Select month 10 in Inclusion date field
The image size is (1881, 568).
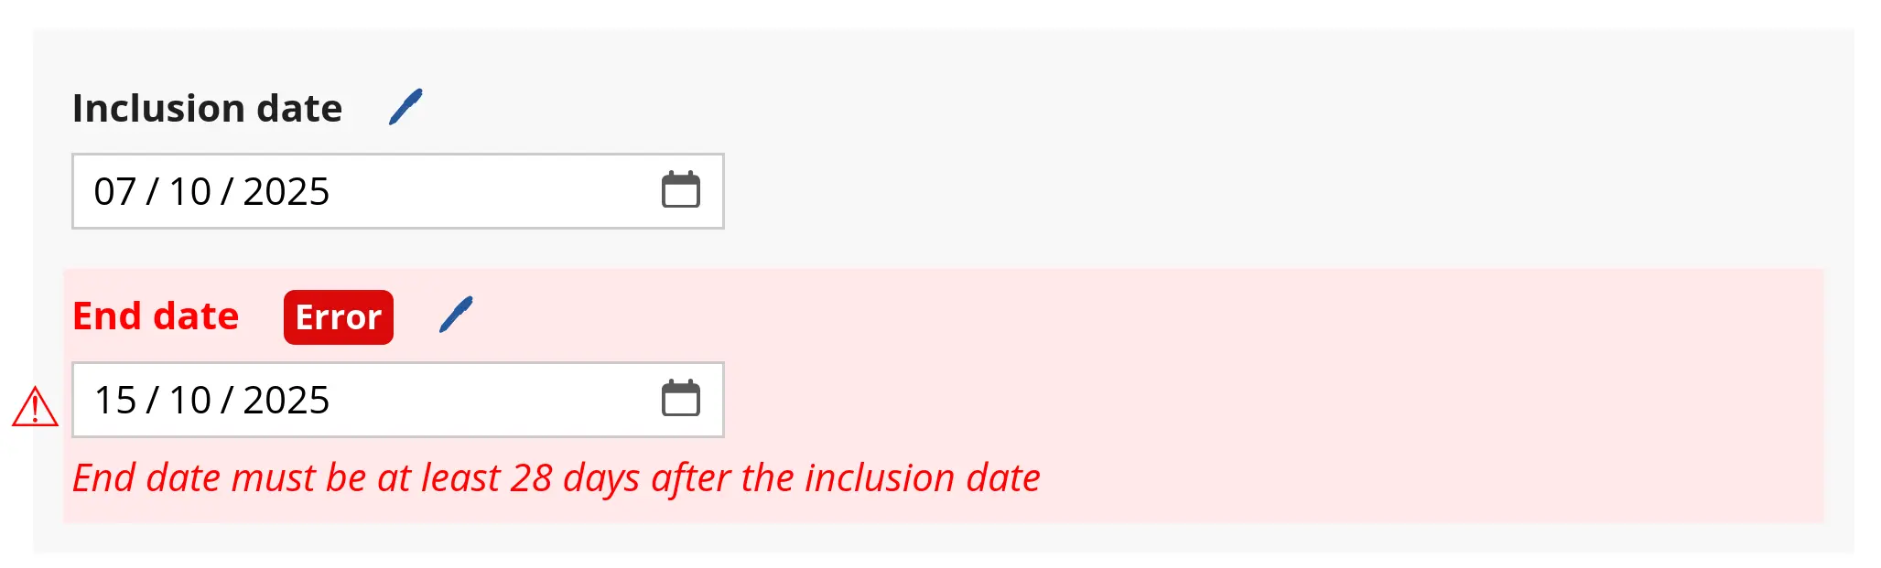pos(190,192)
